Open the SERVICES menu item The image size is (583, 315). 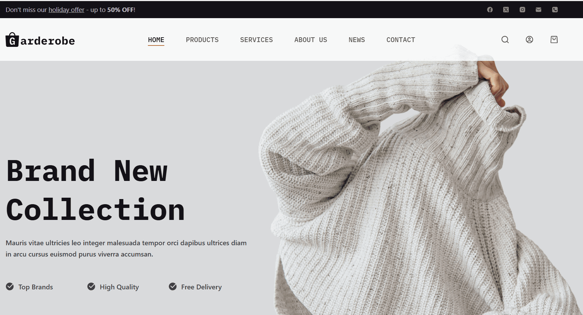coord(256,40)
